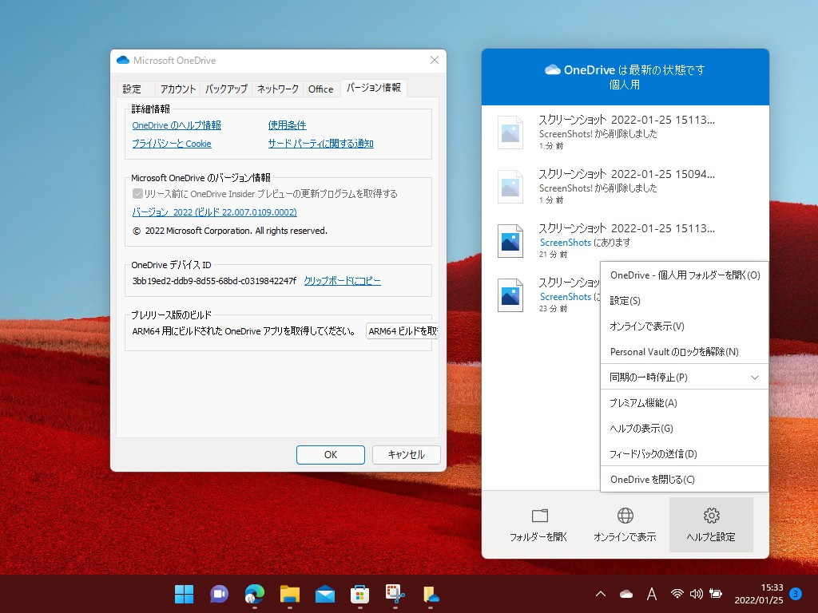The width and height of the screenshot is (818, 613).
Task: Click the OK button
Action: pyautogui.click(x=330, y=454)
